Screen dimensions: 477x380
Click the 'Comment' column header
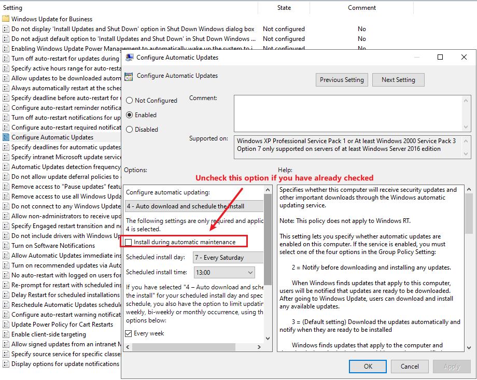[x=361, y=7]
